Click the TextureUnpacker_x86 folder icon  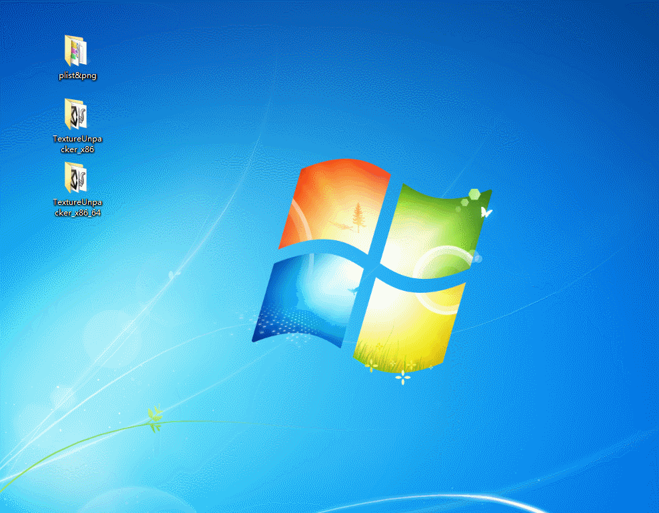coord(76,114)
